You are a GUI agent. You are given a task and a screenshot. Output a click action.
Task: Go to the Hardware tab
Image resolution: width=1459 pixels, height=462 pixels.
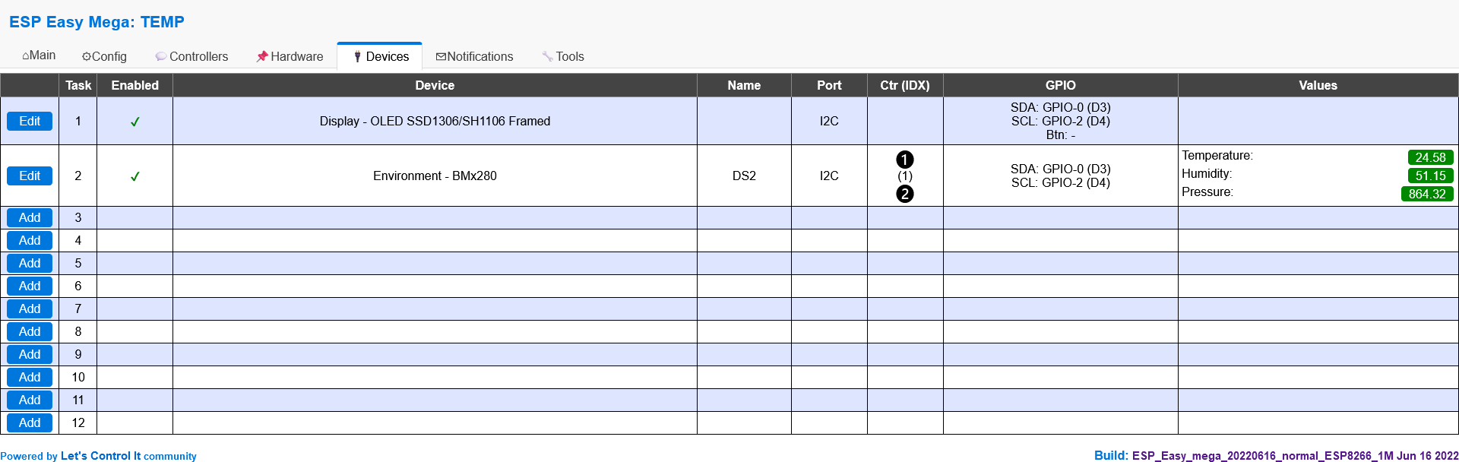[x=290, y=56]
